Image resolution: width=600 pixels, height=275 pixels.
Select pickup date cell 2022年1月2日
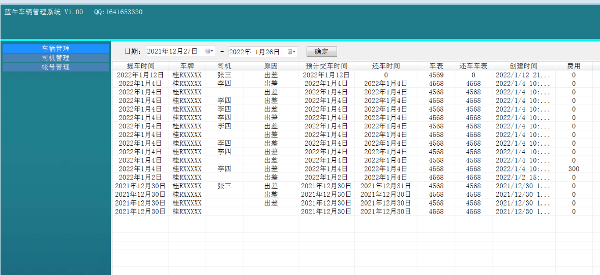tap(140, 177)
